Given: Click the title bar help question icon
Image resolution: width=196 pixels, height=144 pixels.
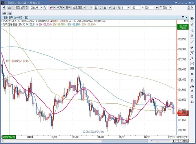Looking at the screenshot, I should tap(183, 3).
